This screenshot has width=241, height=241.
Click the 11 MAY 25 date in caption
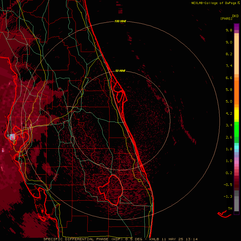[172, 239]
